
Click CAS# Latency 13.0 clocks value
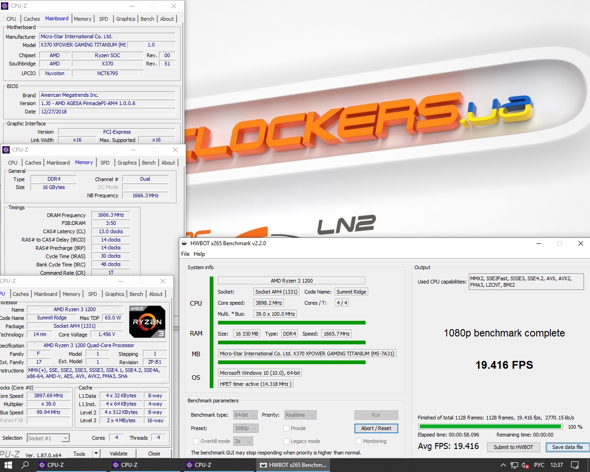tap(111, 231)
